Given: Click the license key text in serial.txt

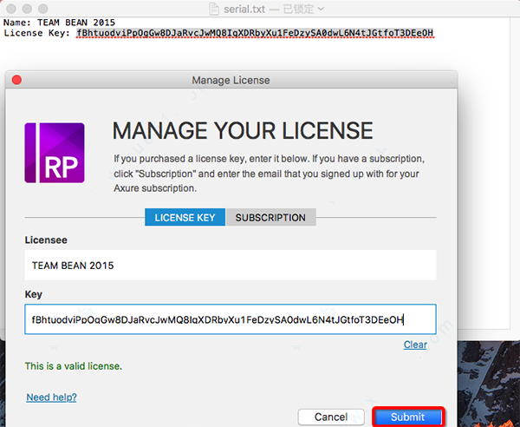Looking at the screenshot, I should coord(255,33).
